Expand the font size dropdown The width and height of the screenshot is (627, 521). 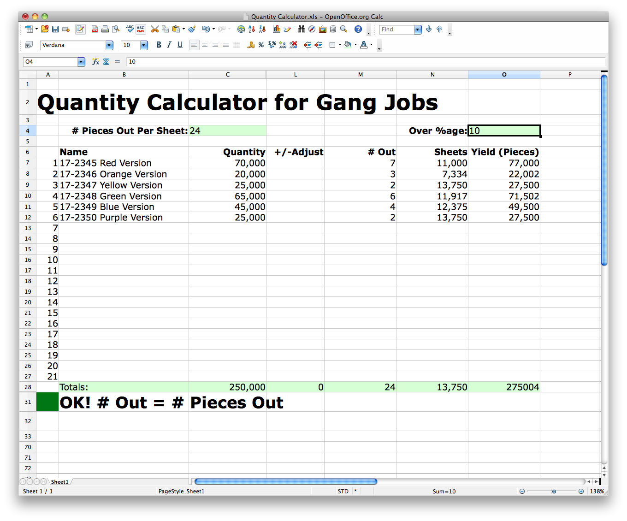(144, 45)
